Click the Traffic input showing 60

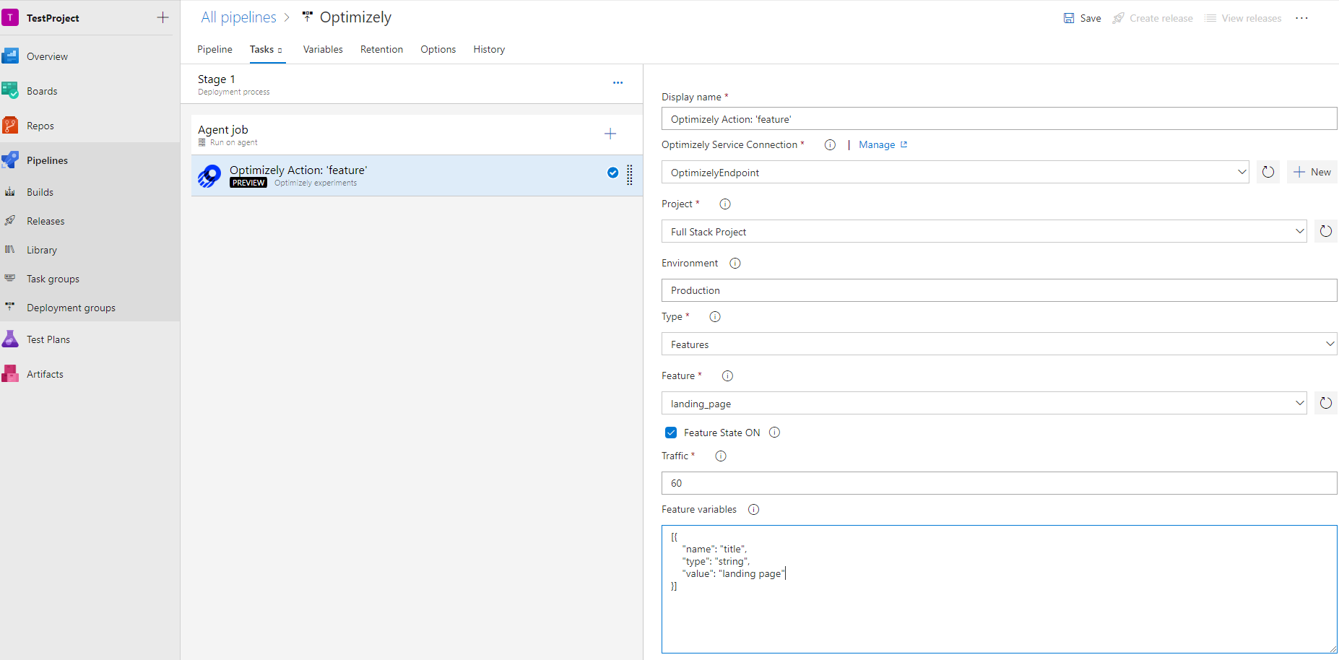[x=999, y=483]
